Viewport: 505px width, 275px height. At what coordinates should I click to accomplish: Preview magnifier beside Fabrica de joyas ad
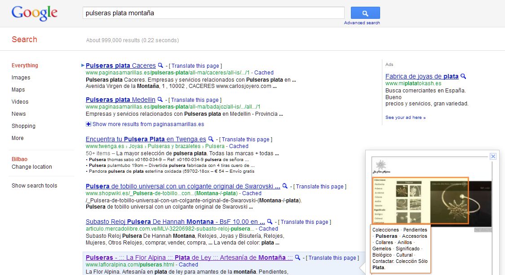pos(463,76)
